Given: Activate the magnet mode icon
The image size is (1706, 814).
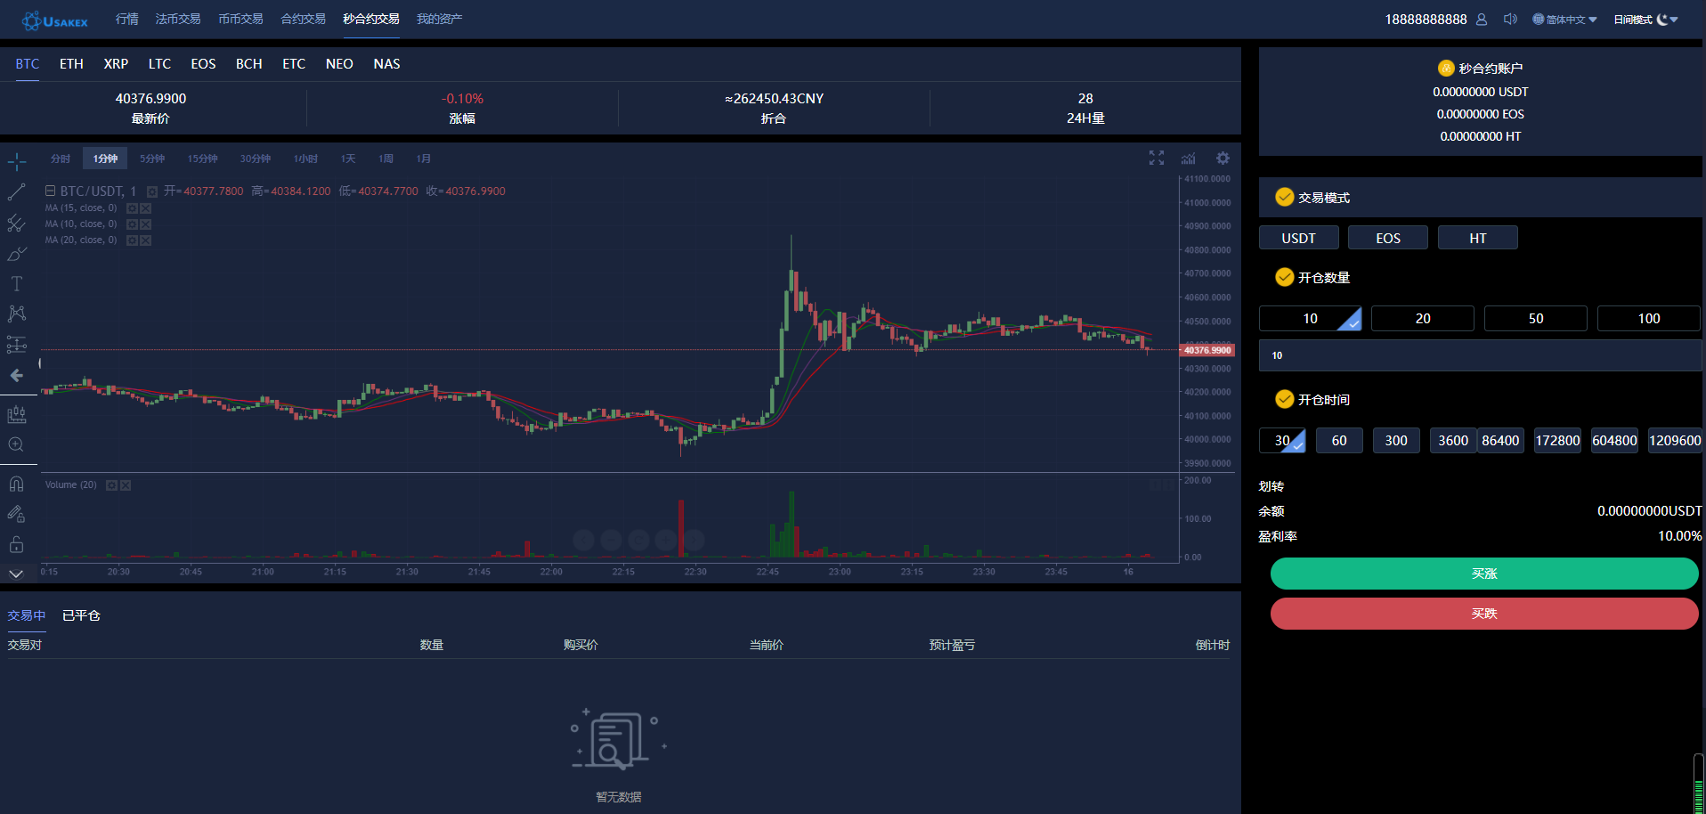Looking at the screenshot, I should point(16,484).
